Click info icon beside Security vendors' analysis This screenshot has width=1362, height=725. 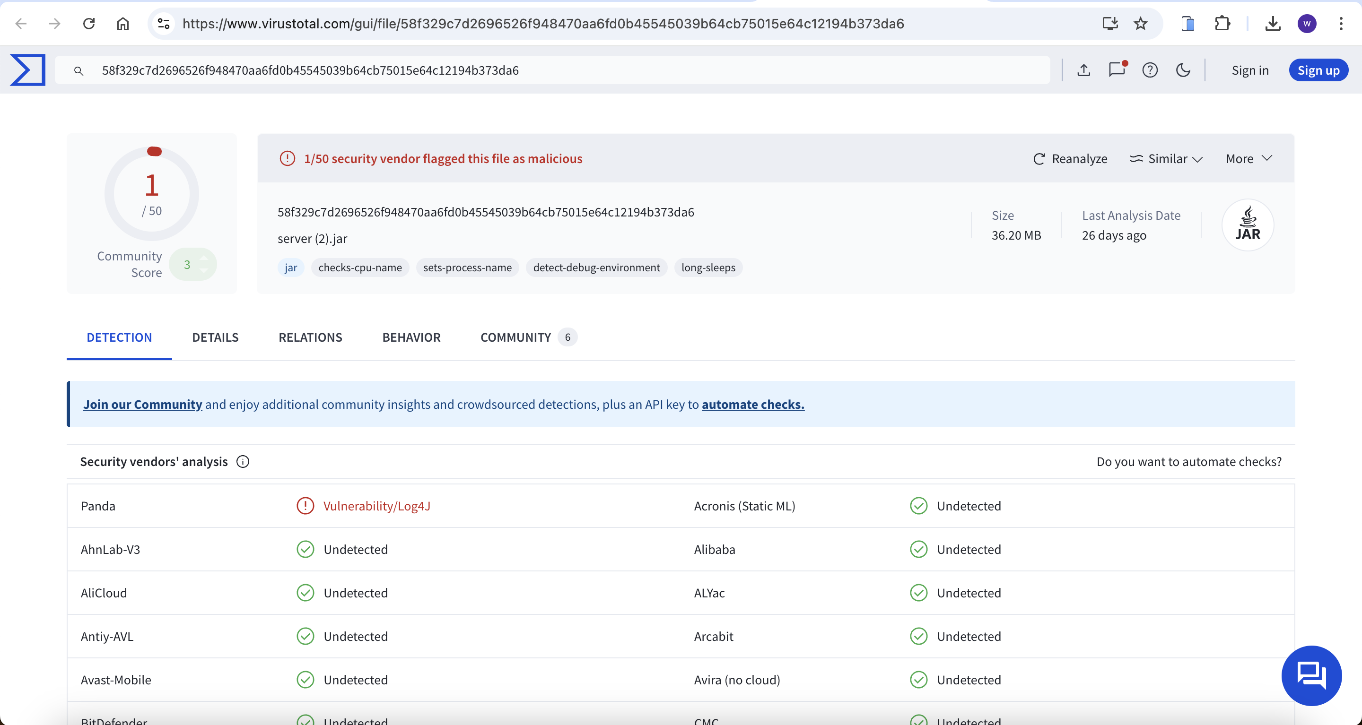coord(243,461)
